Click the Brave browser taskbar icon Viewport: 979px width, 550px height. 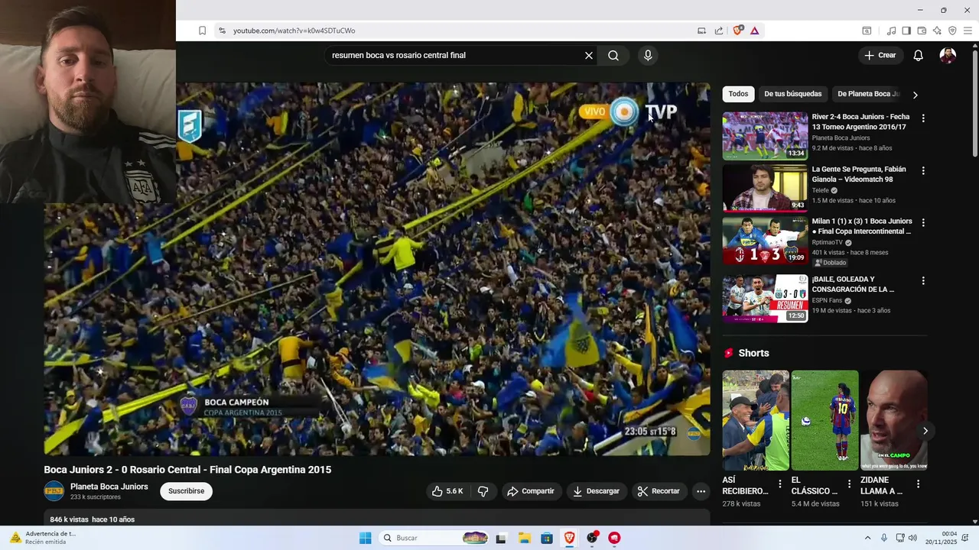[x=570, y=538]
